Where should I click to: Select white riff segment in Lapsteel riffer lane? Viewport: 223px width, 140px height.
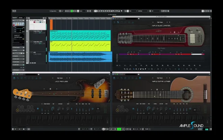click(x=197, y=54)
